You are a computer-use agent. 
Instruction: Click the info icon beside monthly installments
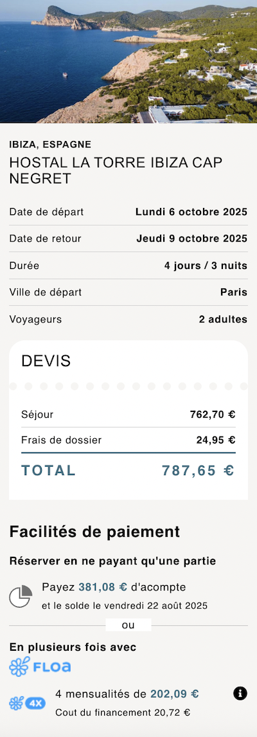[x=240, y=693]
